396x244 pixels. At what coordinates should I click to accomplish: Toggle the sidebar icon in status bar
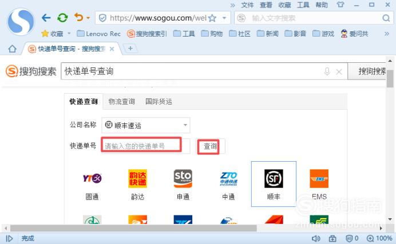pos(9,238)
